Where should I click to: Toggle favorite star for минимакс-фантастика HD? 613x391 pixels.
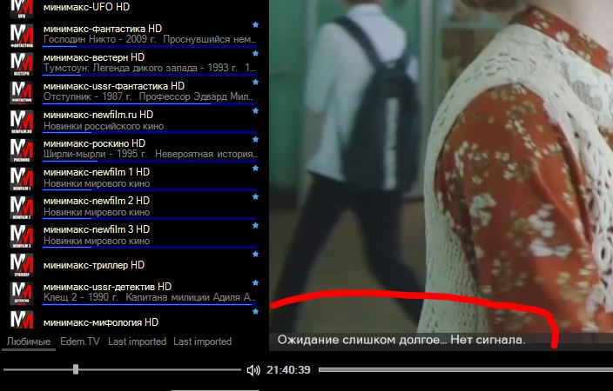[x=255, y=25]
